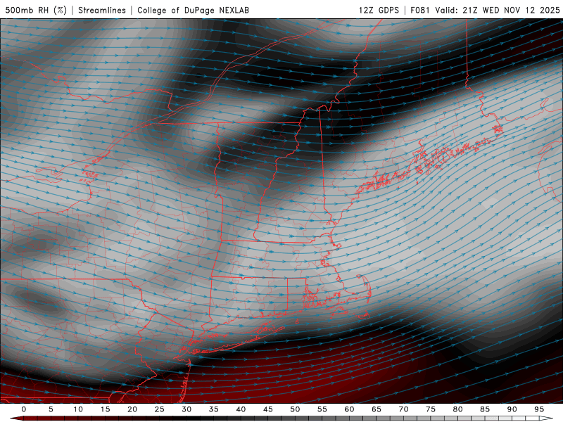
Task: Click the '45' colorbar tick label
Action: pyautogui.click(x=268, y=409)
